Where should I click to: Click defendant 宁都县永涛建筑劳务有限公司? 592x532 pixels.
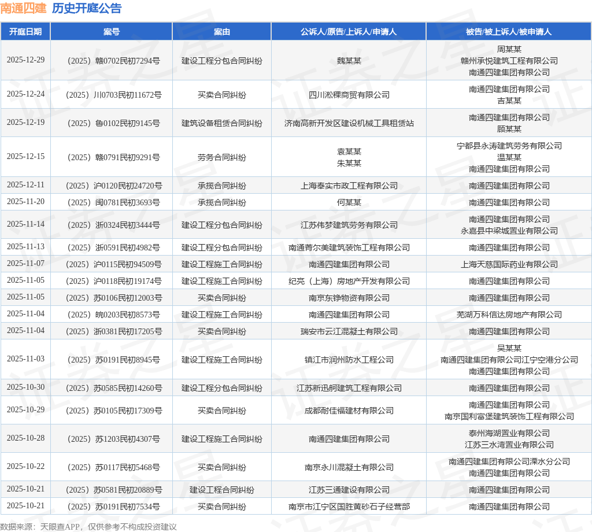509,146
